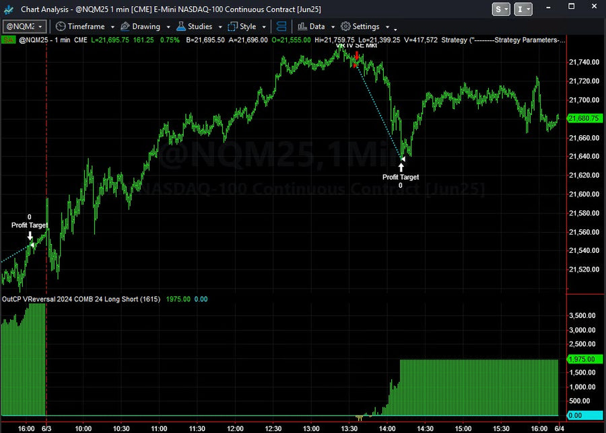
Task: Click the Data bar chart icon
Action: click(302, 27)
